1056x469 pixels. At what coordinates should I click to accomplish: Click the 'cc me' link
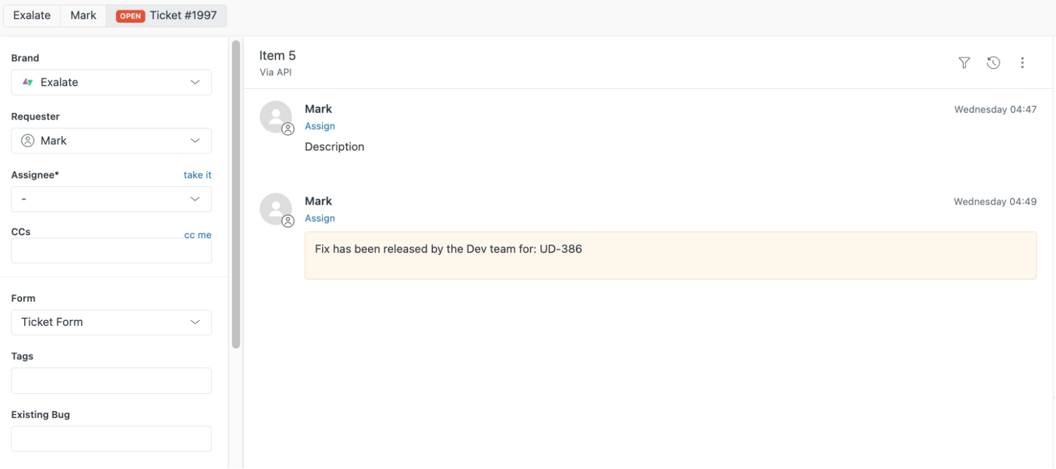pos(198,235)
